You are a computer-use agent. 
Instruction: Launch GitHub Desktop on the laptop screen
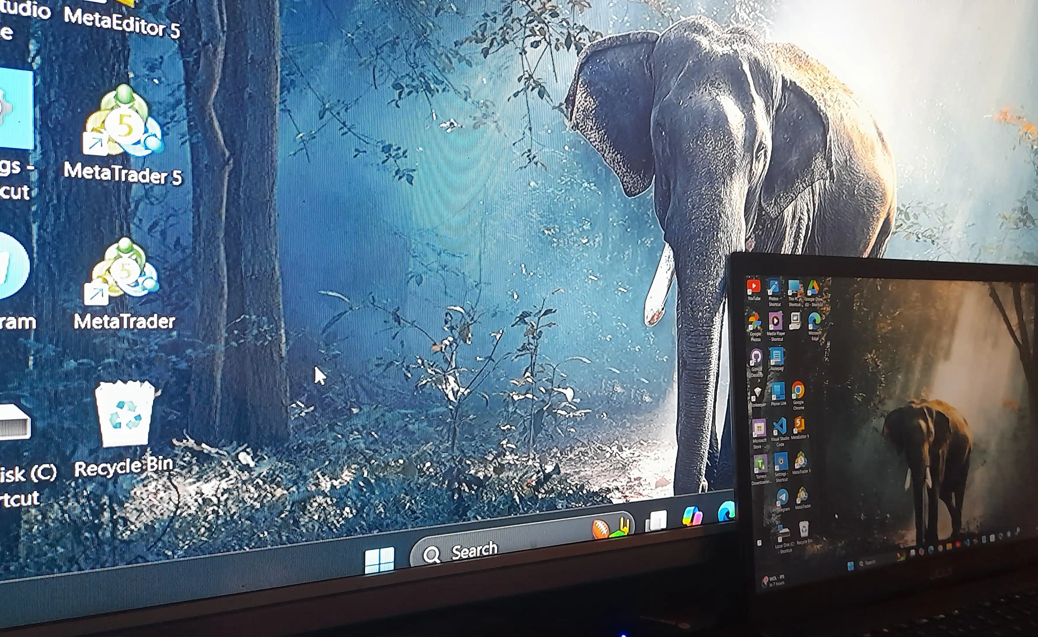click(756, 362)
